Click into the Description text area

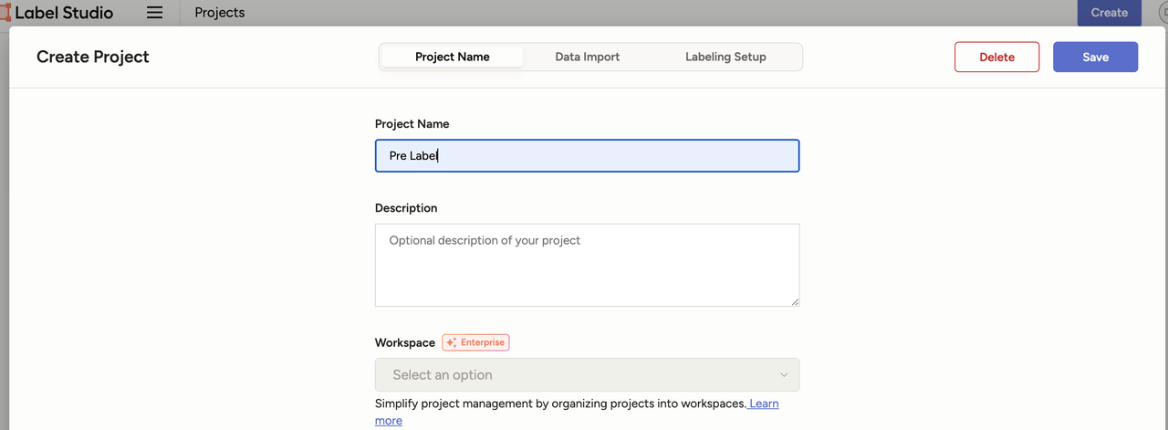coord(587,265)
